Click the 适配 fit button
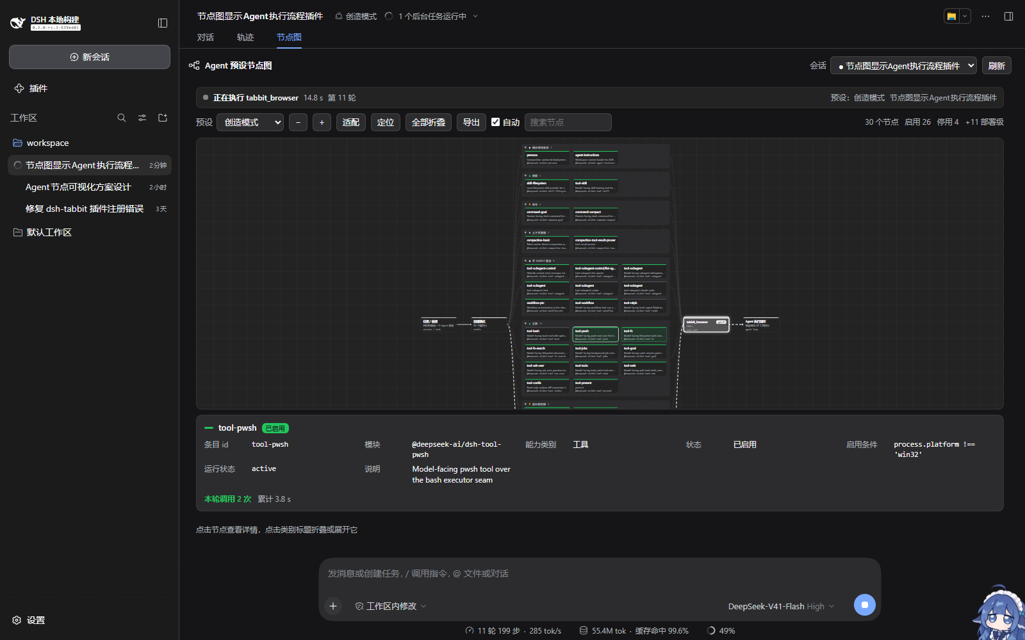Viewport: 1025px width, 640px height. point(351,122)
